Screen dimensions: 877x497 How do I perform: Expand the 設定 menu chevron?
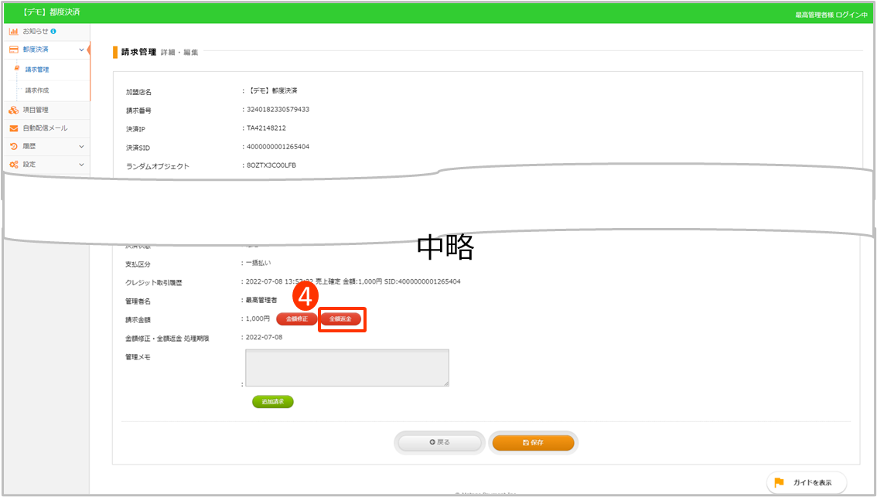[x=81, y=165]
